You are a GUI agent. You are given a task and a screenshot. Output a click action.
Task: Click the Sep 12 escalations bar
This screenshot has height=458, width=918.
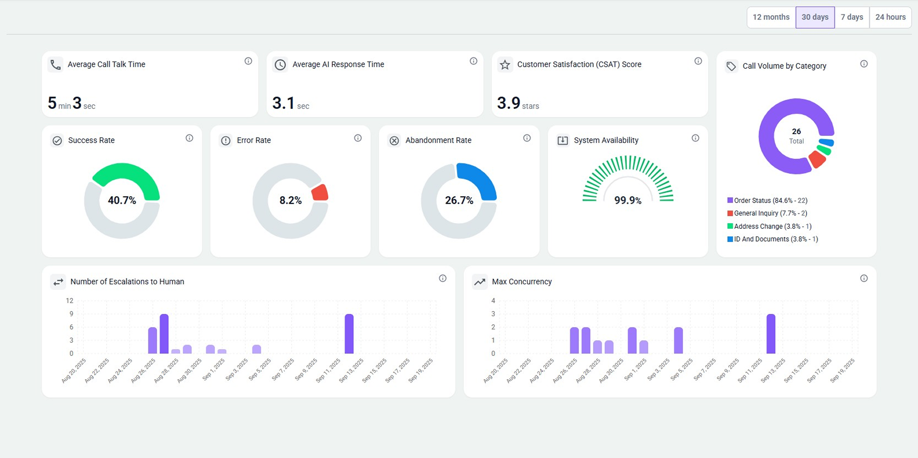349,334
